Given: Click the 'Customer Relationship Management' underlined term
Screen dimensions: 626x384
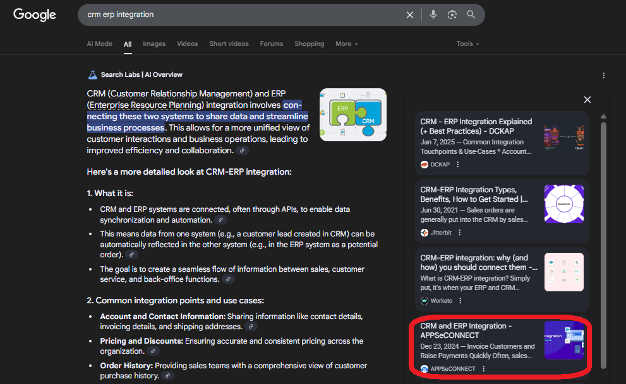Looking at the screenshot, I should tap(180, 93).
